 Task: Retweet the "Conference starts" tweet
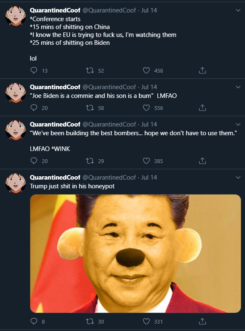coord(90,70)
